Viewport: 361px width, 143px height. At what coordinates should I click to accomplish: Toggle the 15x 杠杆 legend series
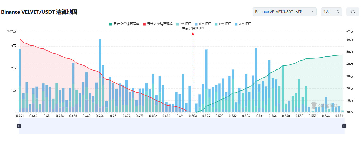(x=223, y=24)
